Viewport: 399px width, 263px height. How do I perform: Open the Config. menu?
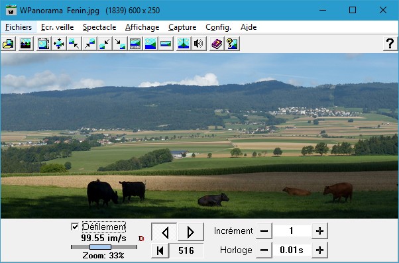[x=219, y=27]
